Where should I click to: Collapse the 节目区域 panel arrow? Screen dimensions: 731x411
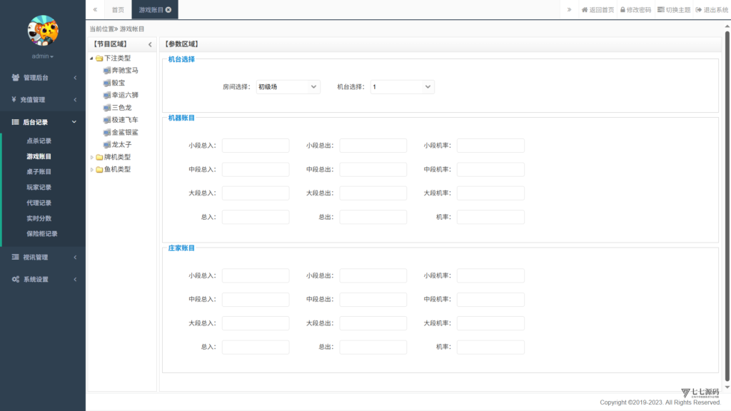pyautogui.click(x=150, y=44)
